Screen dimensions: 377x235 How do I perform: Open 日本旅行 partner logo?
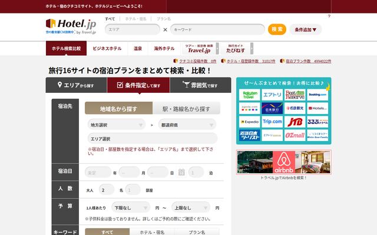(272, 108)
